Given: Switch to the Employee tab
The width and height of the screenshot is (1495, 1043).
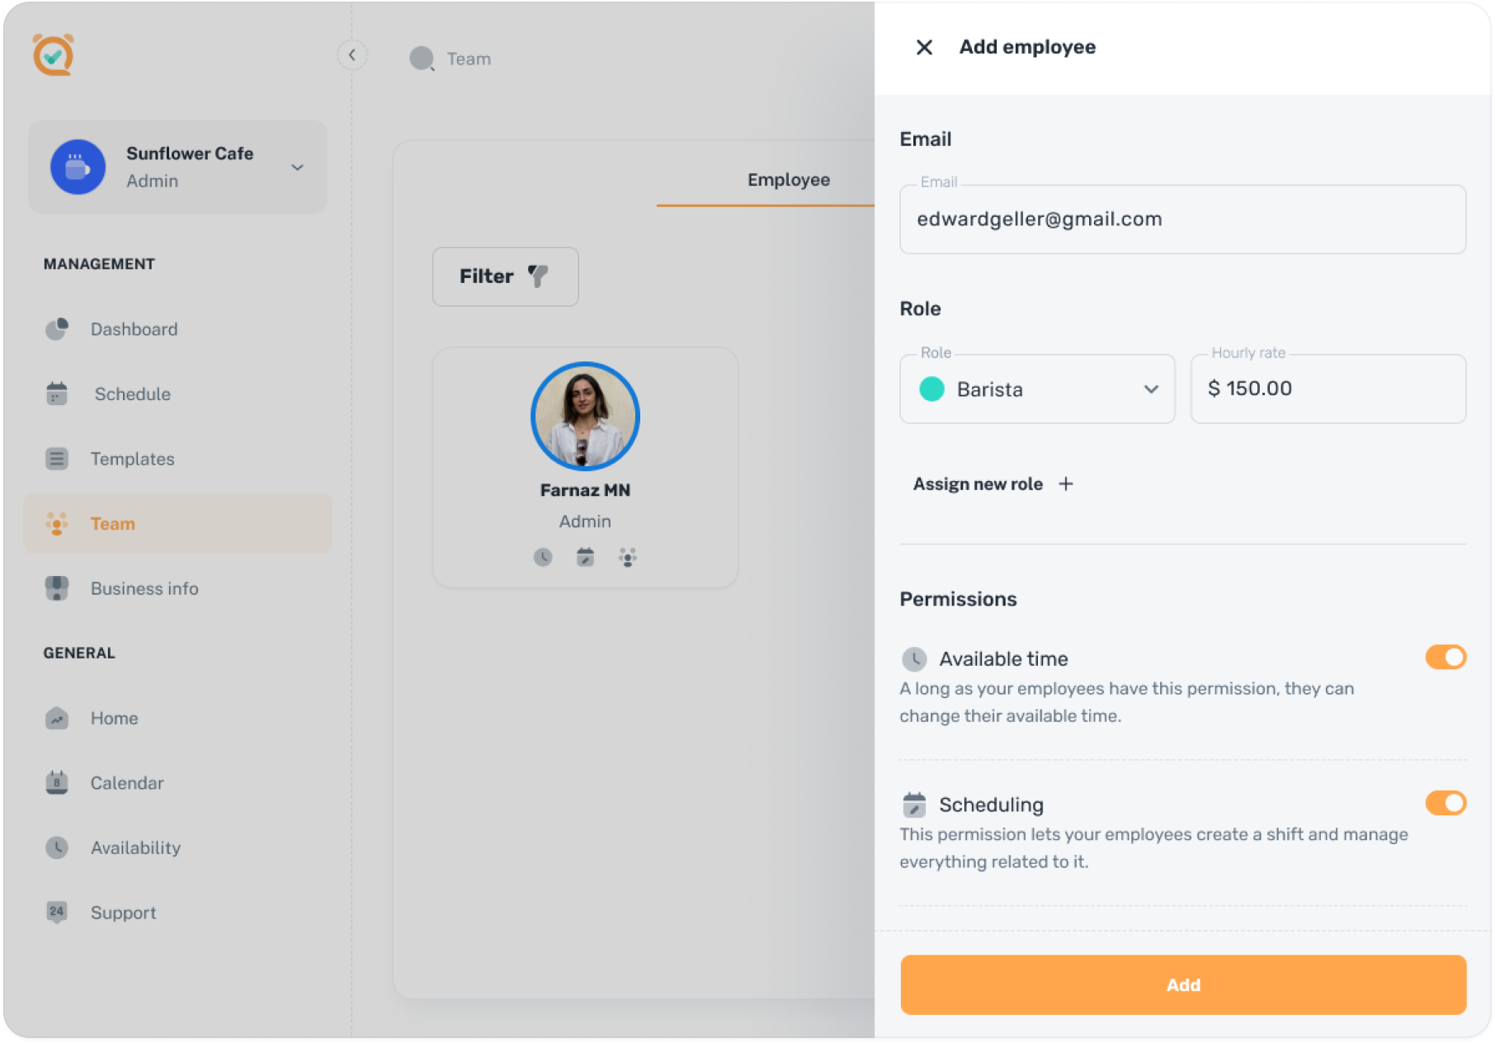Looking at the screenshot, I should click(x=788, y=180).
